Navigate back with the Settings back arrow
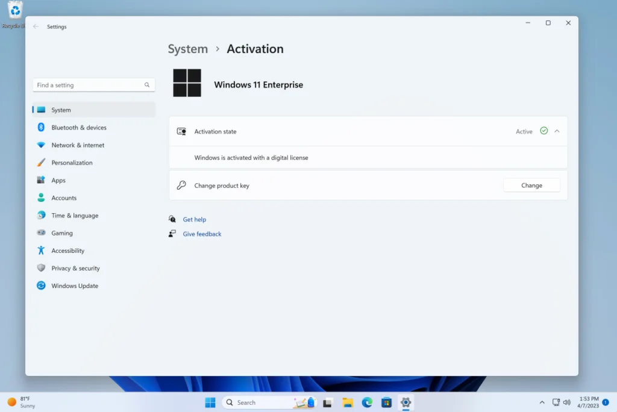The image size is (617, 412). (36, 27)
